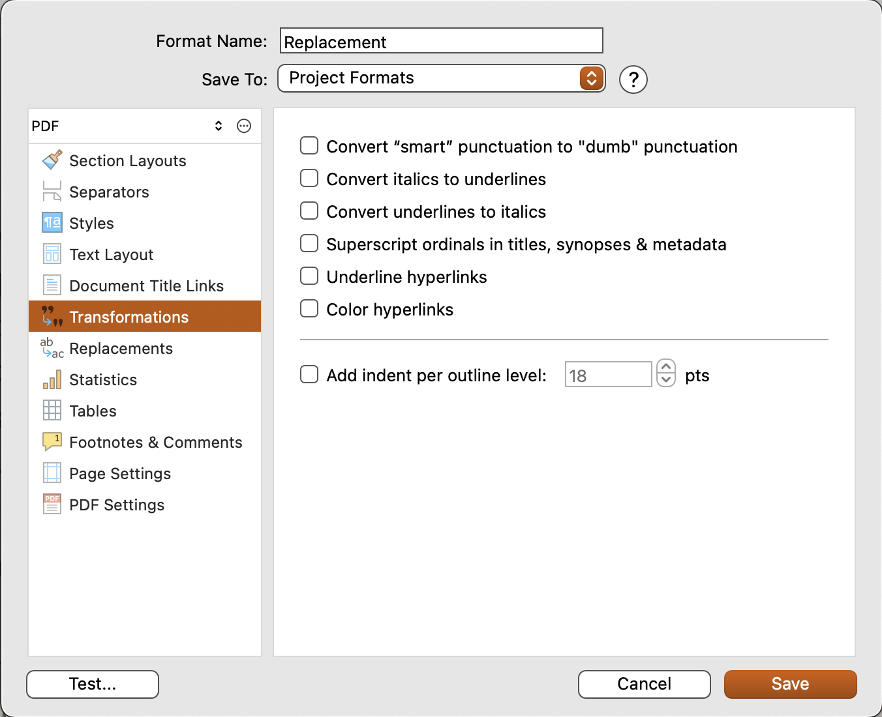Click the indent points field showing 18

tap(609, 375)
